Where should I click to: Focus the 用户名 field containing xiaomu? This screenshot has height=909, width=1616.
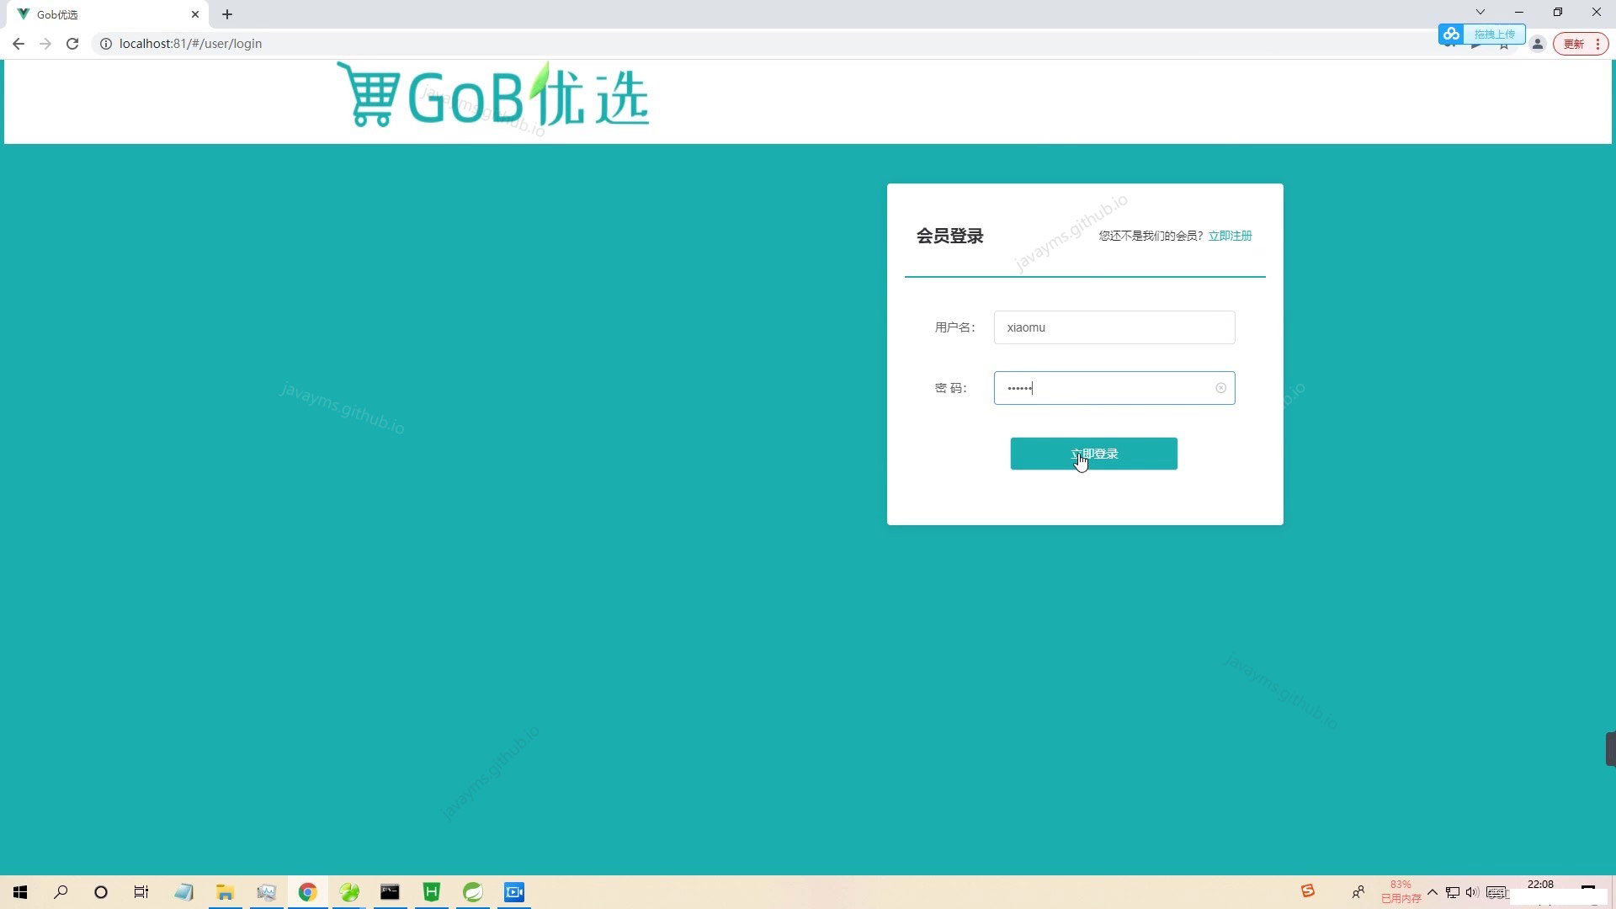click(1114, 327)
